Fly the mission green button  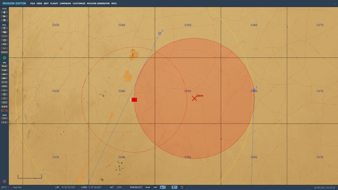click(4, 58)
